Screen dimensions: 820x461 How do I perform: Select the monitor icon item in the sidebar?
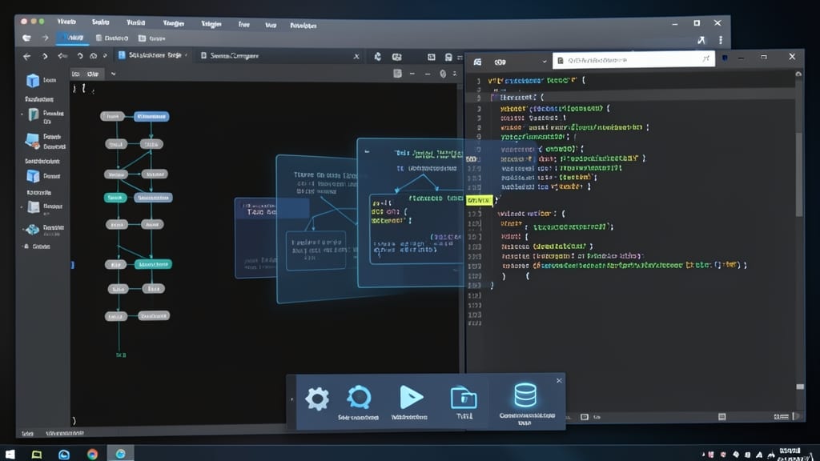32,141
